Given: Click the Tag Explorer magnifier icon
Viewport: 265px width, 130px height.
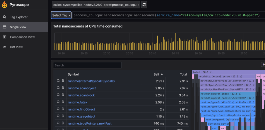Looking at the screenshot, I should (x=5, y=17).
